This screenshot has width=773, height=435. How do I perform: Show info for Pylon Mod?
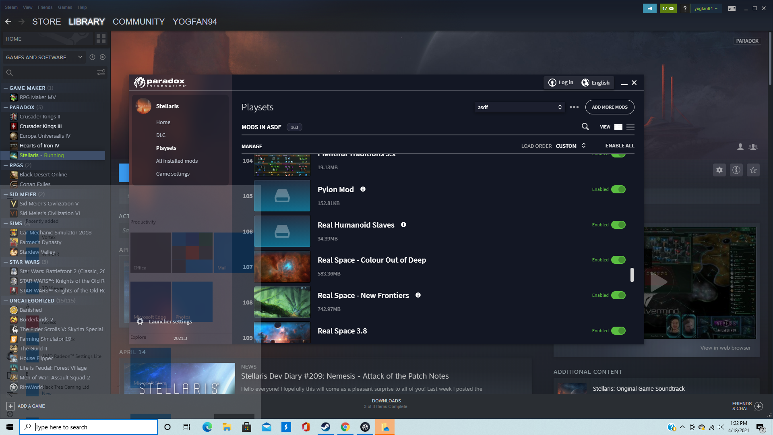coord(363,189)
